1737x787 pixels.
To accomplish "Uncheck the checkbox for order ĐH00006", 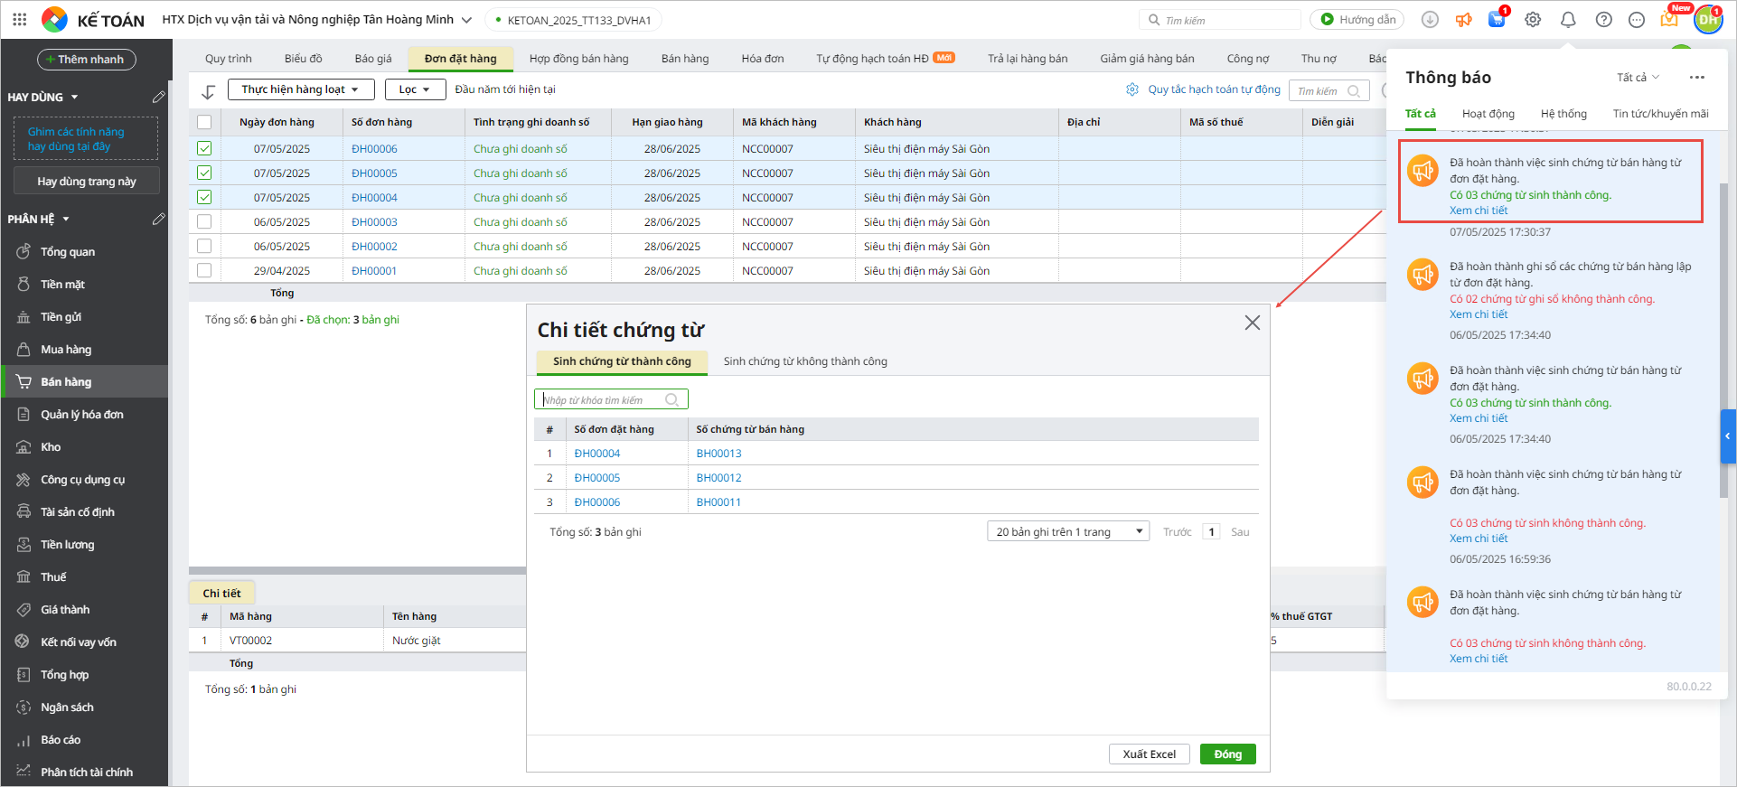I will click(x=204, y=148).
